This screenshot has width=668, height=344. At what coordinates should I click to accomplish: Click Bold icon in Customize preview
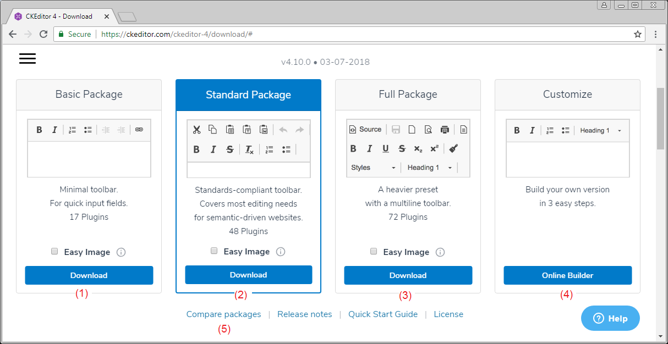tap(517, 130)
